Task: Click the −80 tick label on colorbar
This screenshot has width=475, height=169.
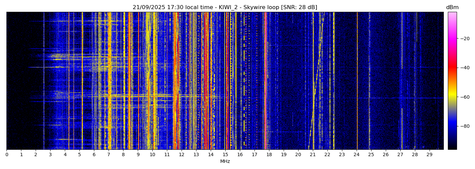Action: tap(464, 126)
